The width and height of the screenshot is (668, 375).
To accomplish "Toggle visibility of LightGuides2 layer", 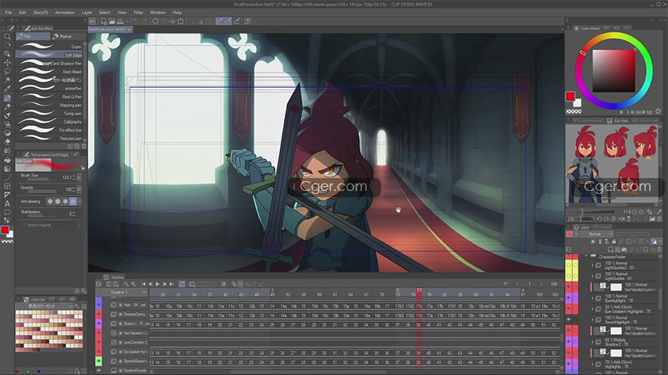I will pyautogui.click(x=569, y=265).
